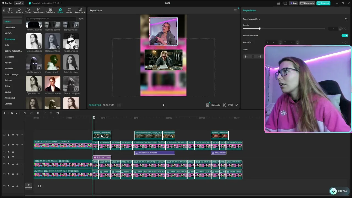Select the Retrato filter category
Viewport: 352px width, 198px height.
[8, 80]
